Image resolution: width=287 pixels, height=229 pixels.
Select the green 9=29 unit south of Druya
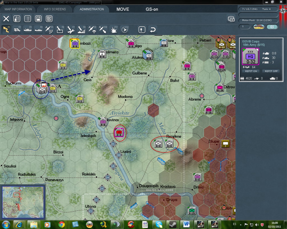(x=192, y=211)
